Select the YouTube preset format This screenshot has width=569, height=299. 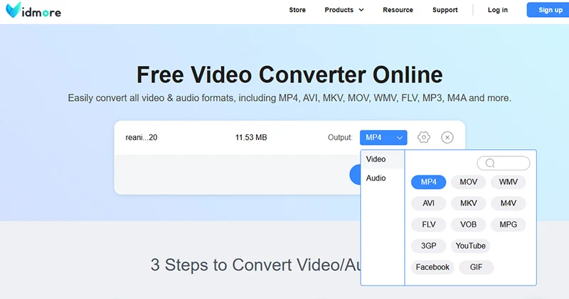click(470, 246)
